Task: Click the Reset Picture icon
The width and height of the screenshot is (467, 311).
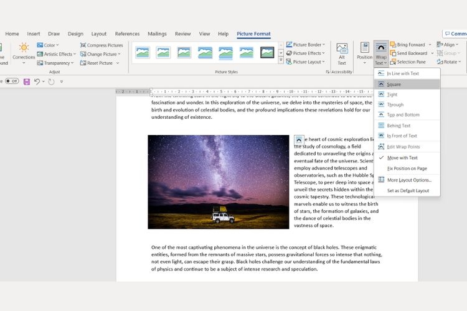Action: click(x=83, y=63)
